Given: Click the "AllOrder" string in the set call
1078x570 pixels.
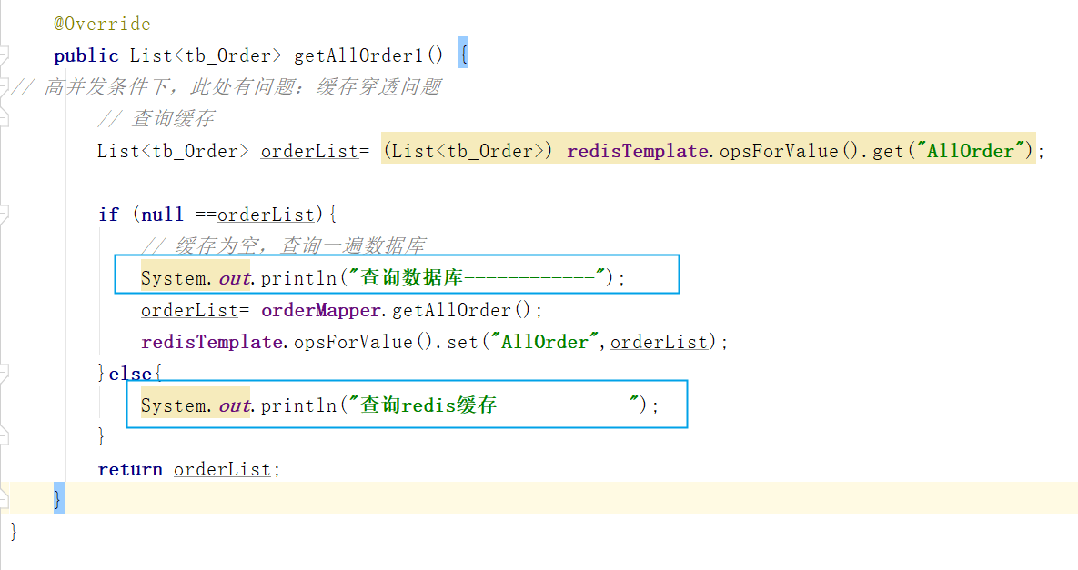Looking at the screenshot, I should tap(545, 342).
